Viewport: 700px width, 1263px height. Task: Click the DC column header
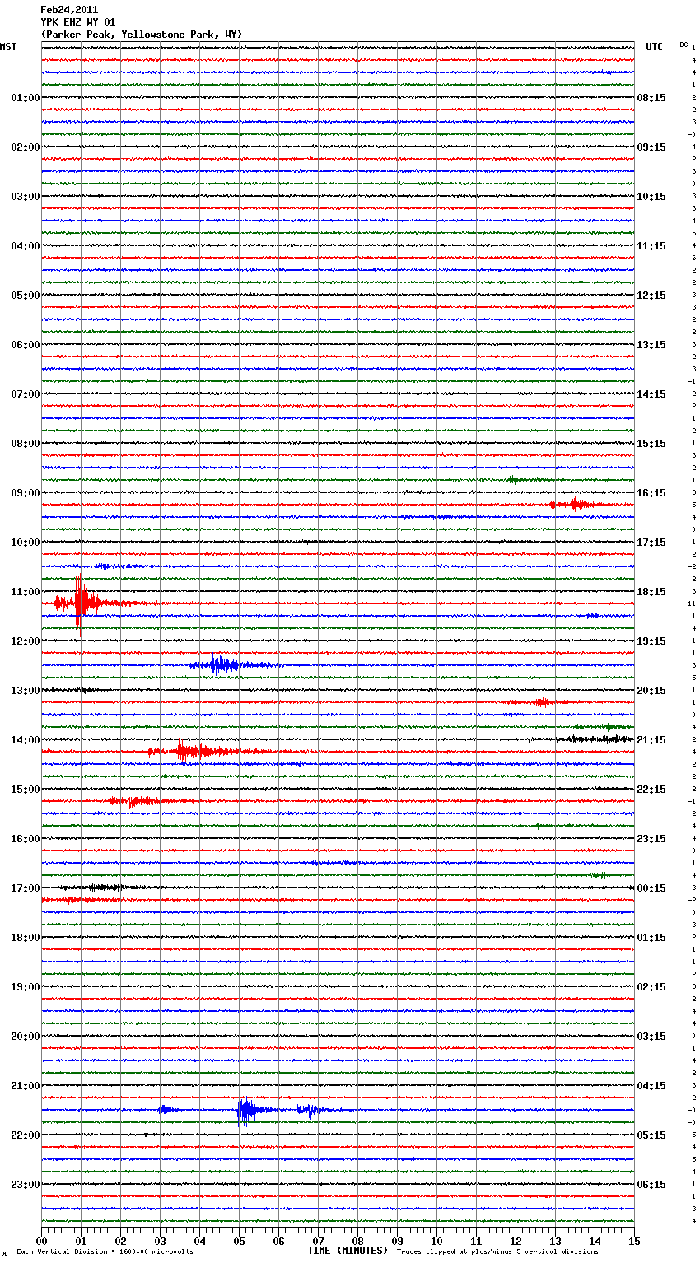[684, 44]
